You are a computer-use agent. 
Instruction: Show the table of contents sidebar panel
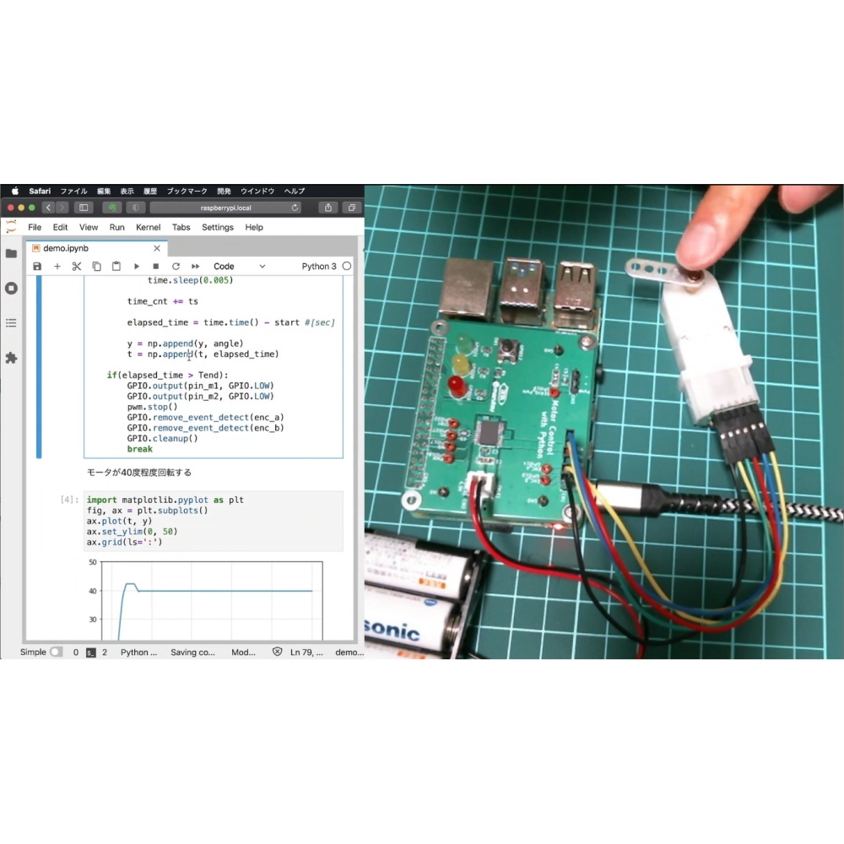[x=11, y=323]
